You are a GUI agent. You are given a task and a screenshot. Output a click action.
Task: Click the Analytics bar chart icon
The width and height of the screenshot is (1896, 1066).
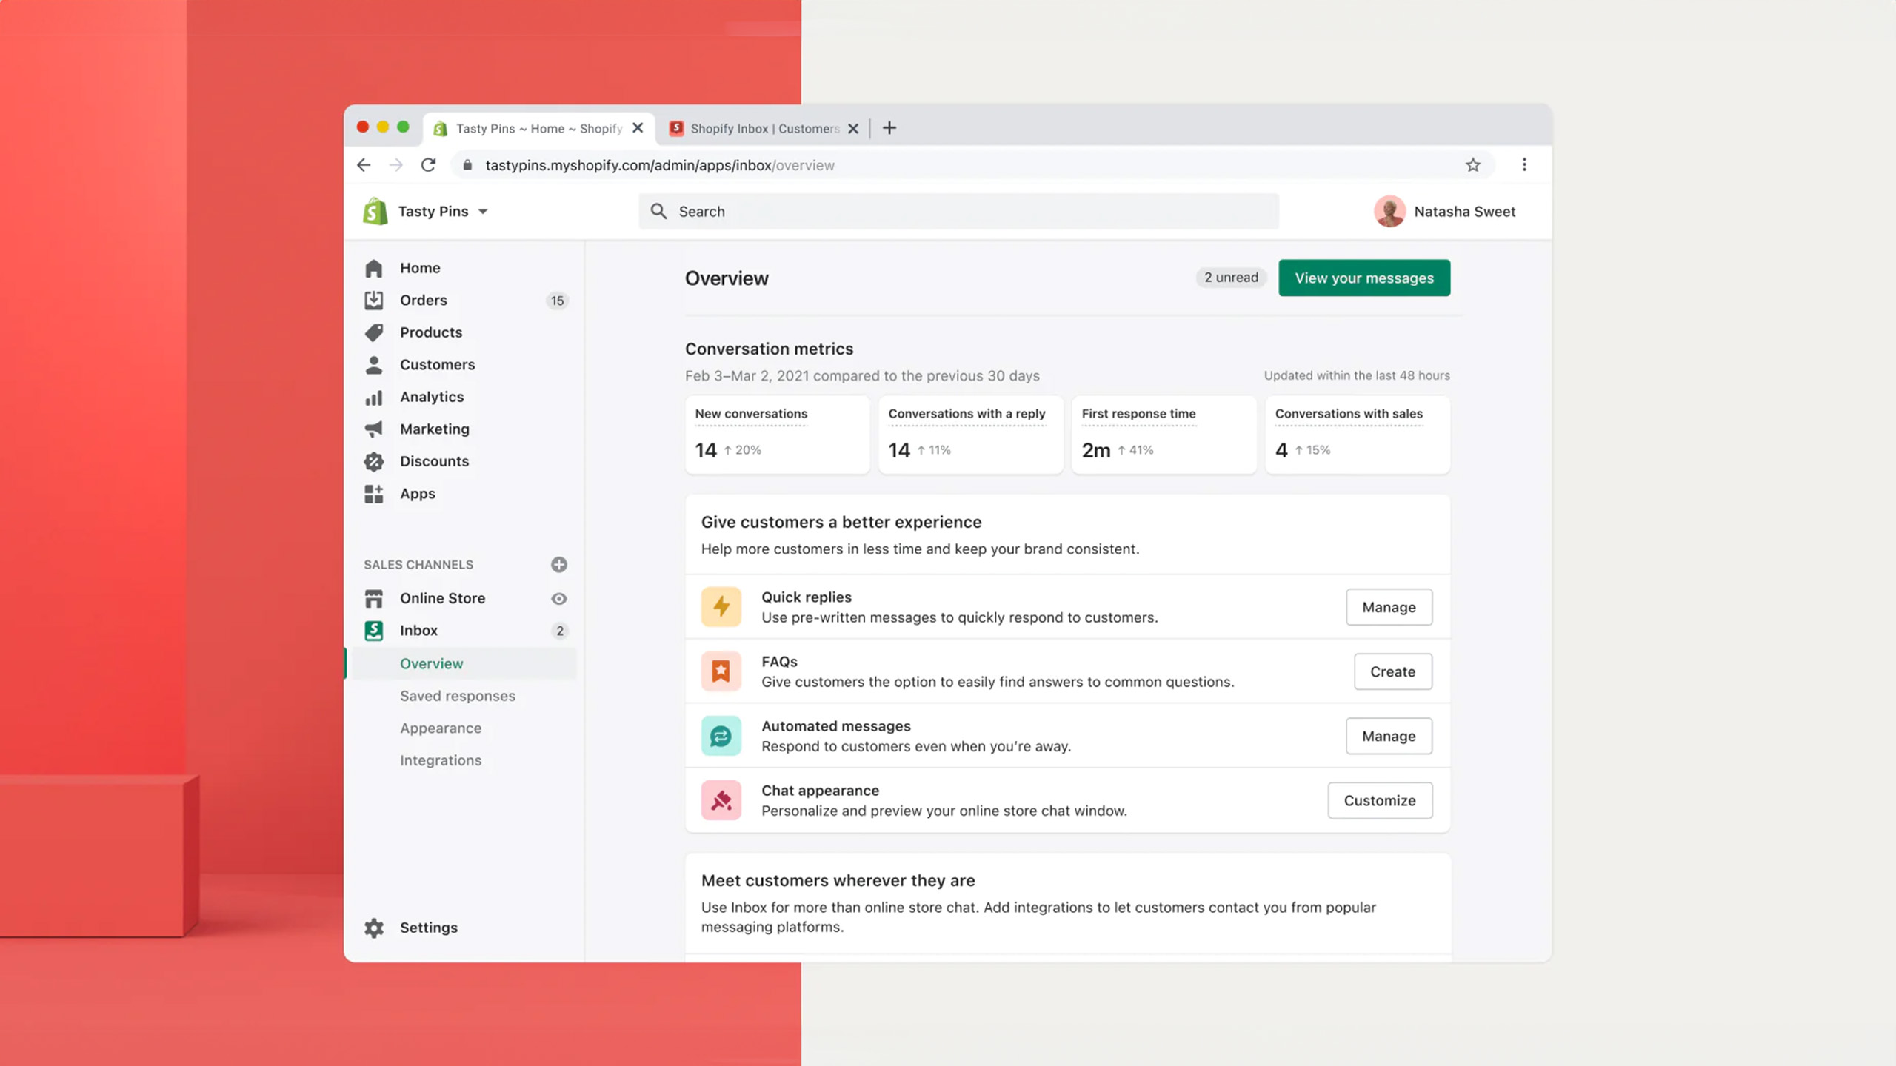click(374, 398)
